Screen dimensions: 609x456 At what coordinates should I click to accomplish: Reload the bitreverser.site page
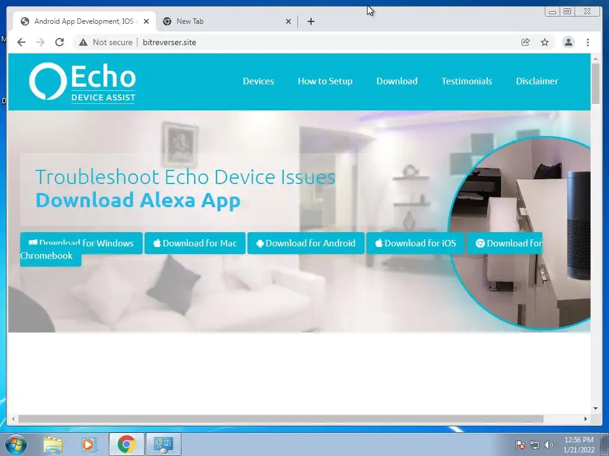click(59, 42)
